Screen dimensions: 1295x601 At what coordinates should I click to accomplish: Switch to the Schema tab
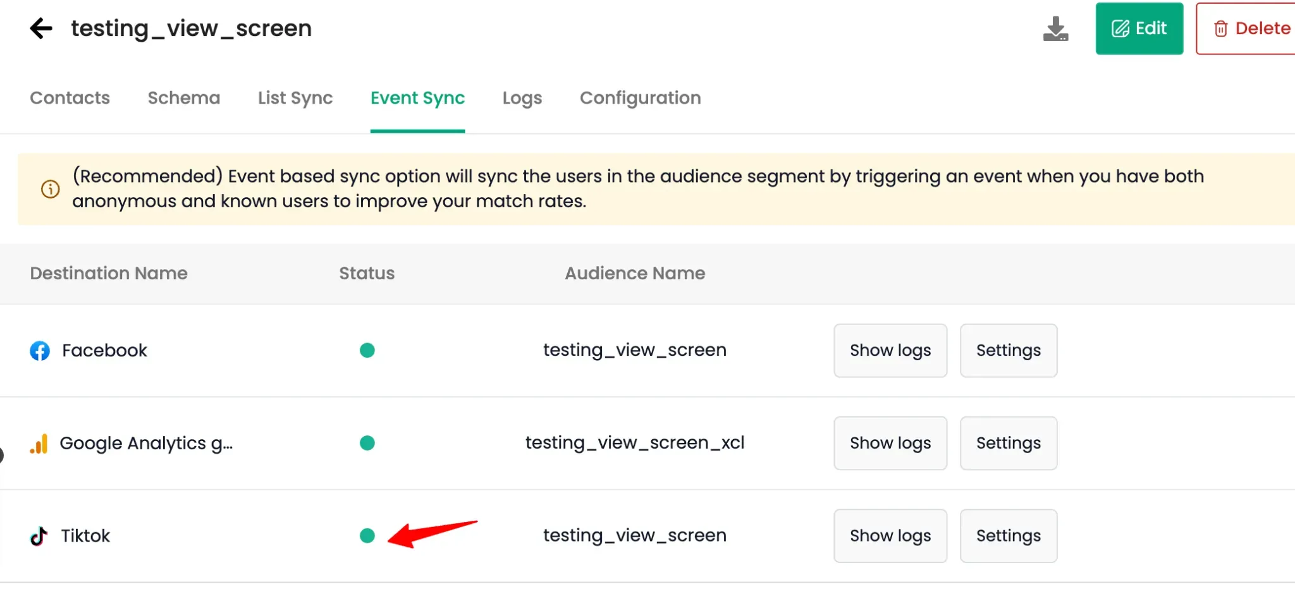184,98
